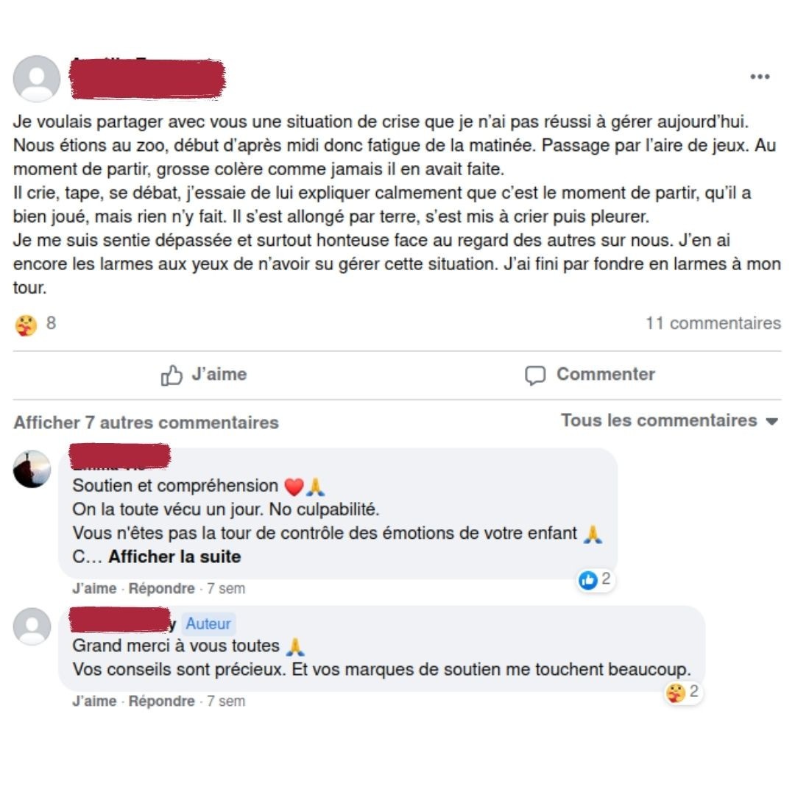
Task: Expand Afficher 7 autres commentaires
Action: (x=146, y=423)
